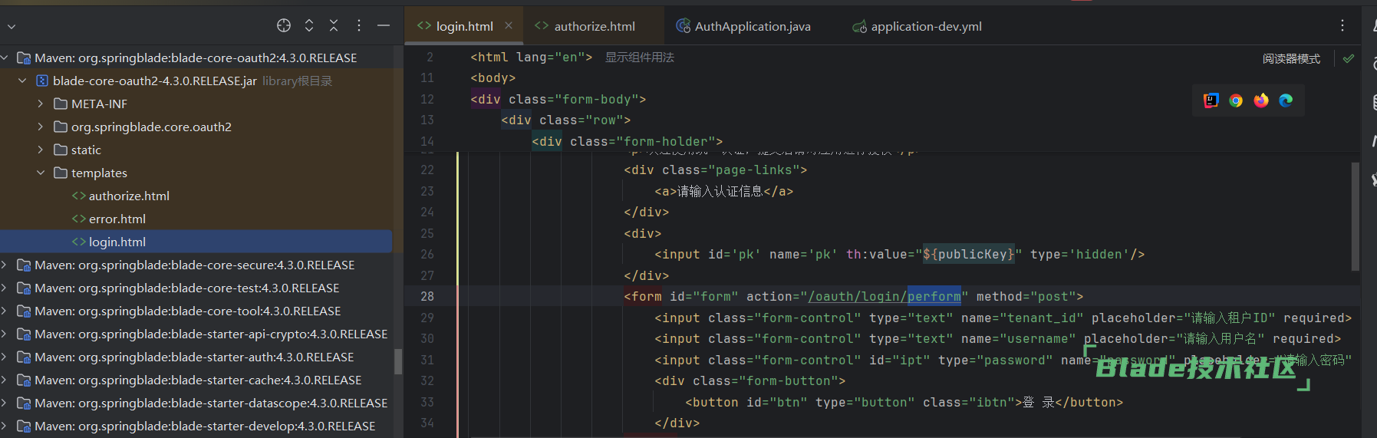Open the editor tabs more-options menu
The height and width of the screenshot is (438, 1377).
click(1342, 25)
